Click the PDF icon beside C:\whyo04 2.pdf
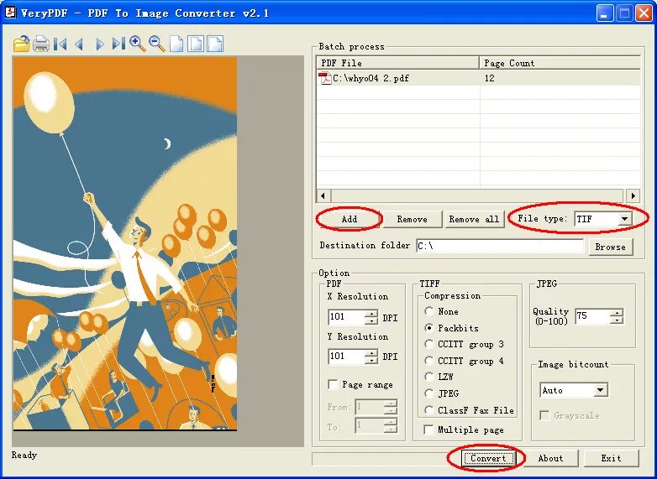Screen dimensions: 657x479 (x=325, y=78)
